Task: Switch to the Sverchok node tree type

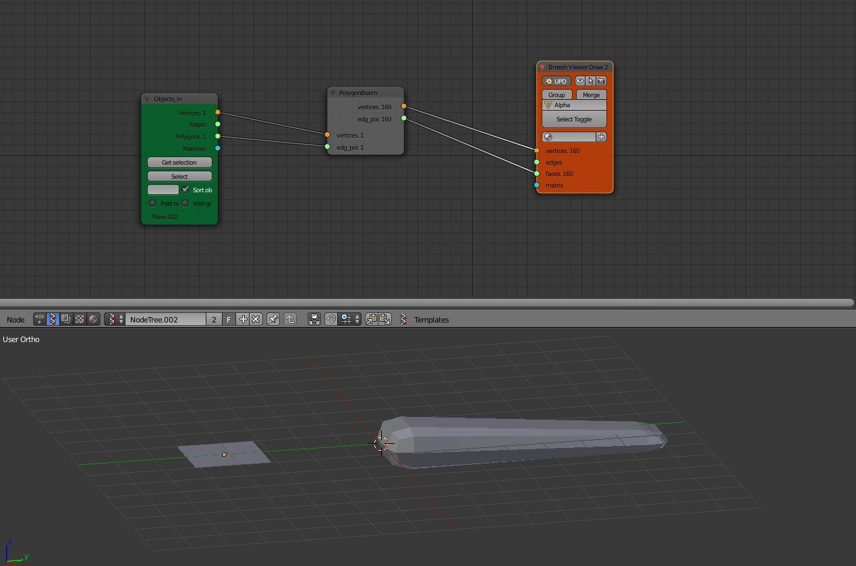Action: tap(53, 319)
